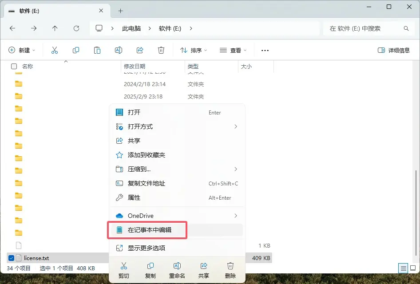420x284 pixels.
Task: Expand the 打开方式 submenu
Action: (177, 126)
